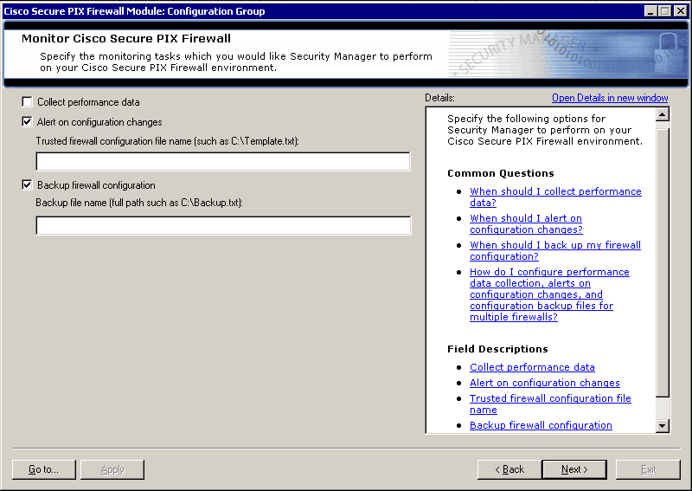Viewport: 692px width, 491px height.
Task: Enable Collect performance data checkbox
Action: pos(28,102)
